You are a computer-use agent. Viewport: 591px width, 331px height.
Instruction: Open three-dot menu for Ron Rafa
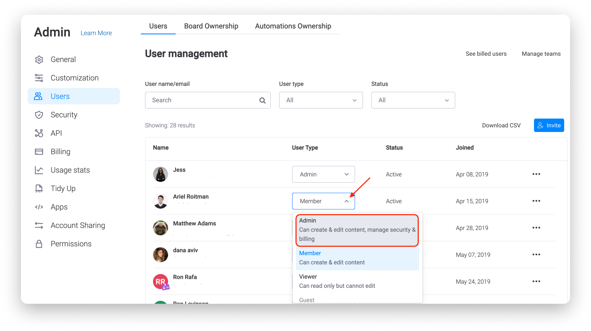pyautogui.click(x=536, y=282)
